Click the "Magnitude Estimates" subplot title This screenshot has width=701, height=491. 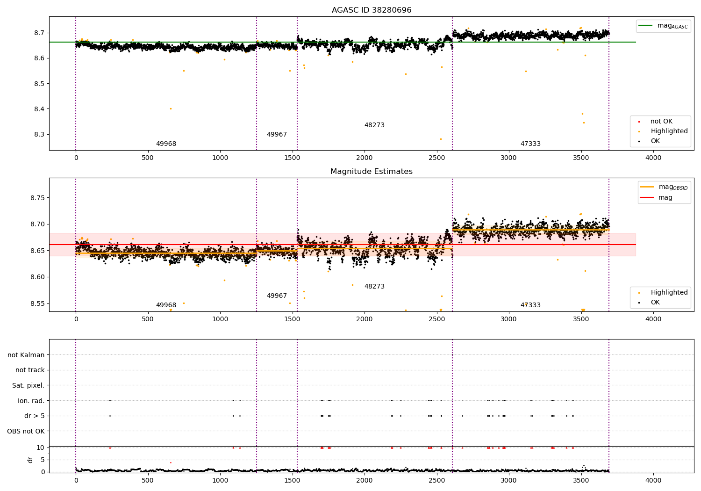pyautogui.click(x=372, y=172)
